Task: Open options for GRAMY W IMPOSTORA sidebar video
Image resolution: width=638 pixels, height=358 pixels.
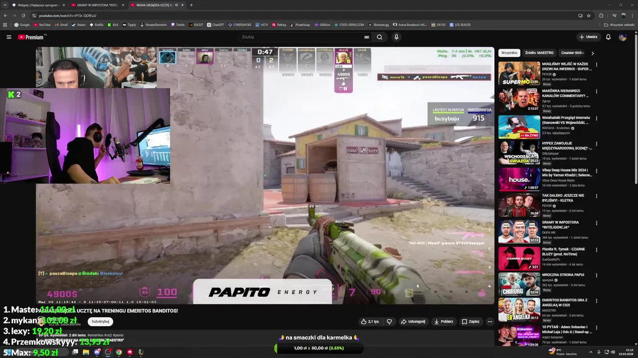Action: [x=596, y=223]
